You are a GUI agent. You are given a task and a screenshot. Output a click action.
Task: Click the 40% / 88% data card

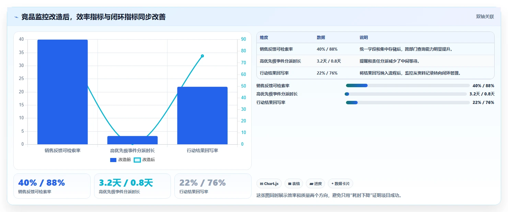[52, 186]
